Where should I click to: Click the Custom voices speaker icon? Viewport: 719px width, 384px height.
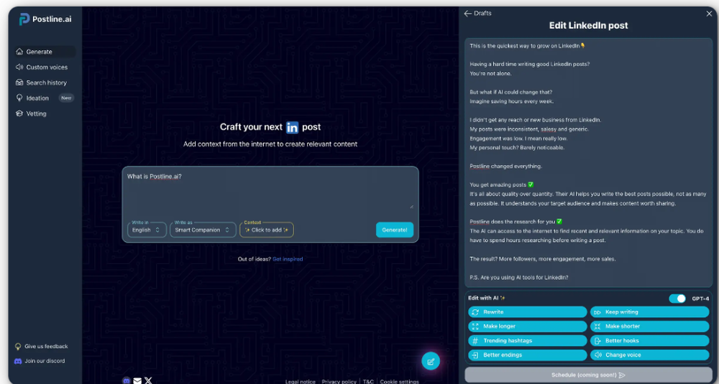coord(19,67)
